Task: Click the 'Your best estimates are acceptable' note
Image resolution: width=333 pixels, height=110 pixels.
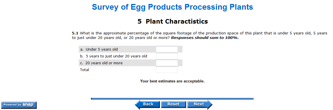Action: (x=172, y=81)
